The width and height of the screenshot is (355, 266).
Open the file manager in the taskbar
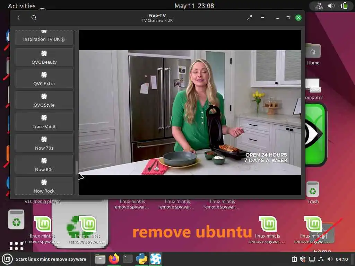100,259
